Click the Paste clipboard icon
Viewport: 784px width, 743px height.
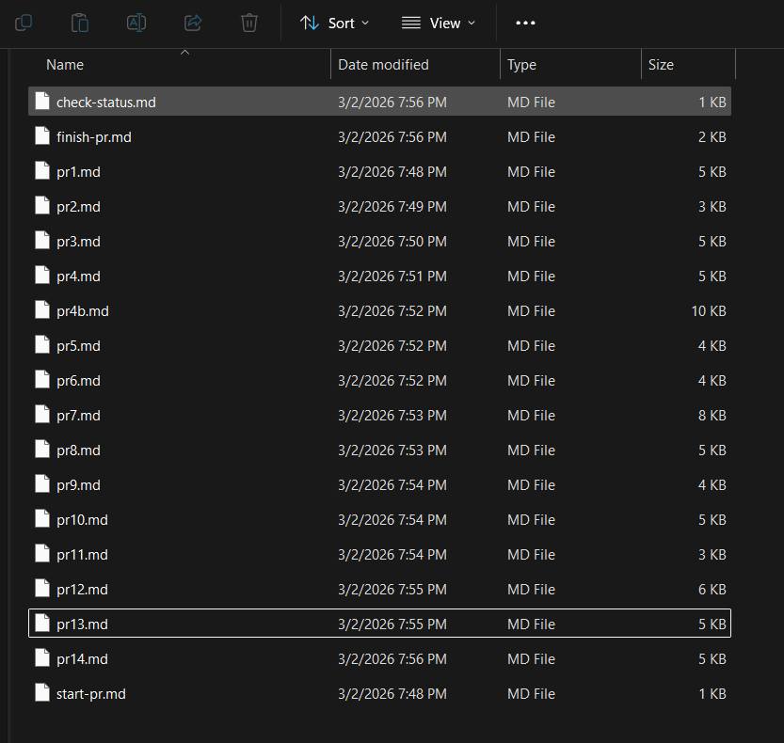click(80, 23)
